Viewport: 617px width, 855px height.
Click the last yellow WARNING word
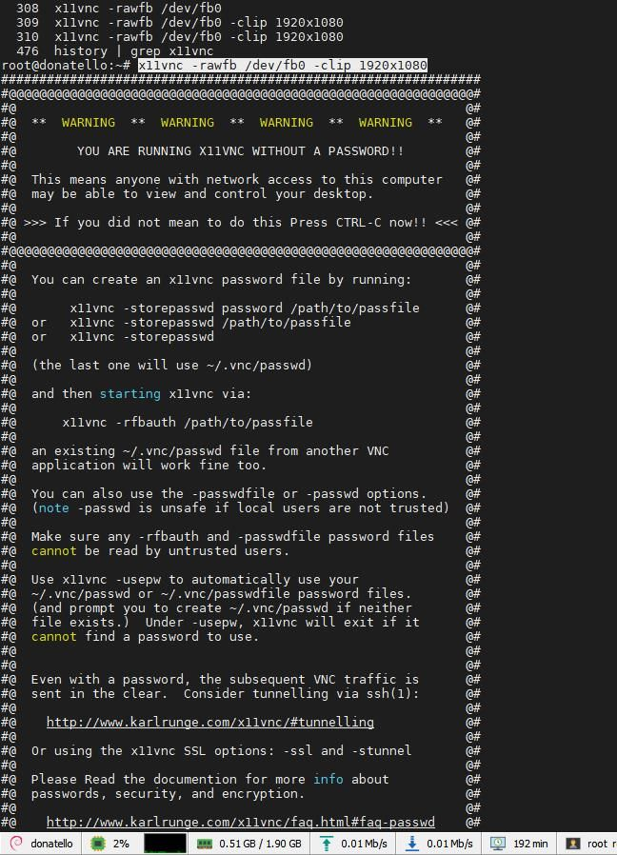click(385, 122)
